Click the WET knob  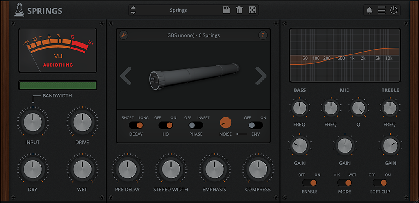click(82, 169)
